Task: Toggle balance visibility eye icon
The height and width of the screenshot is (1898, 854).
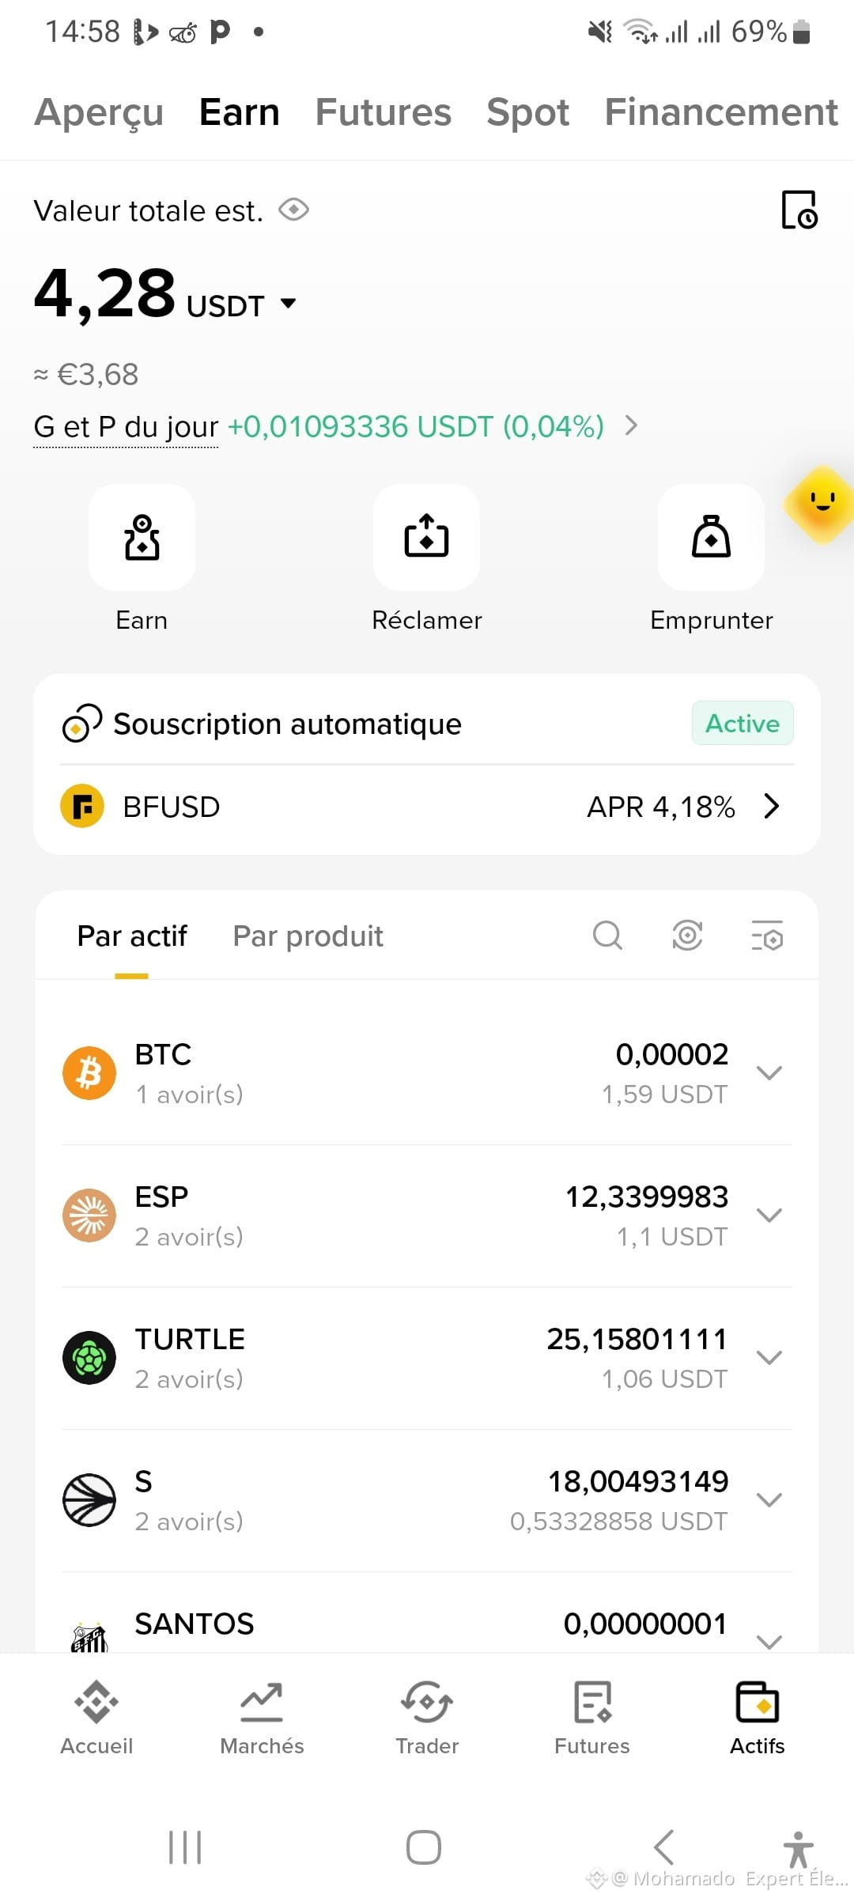Action: (293, 210)
